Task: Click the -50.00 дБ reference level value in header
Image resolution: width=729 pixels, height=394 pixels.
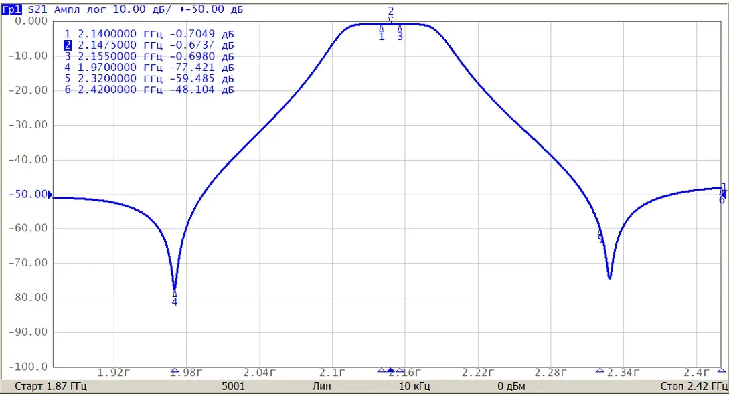Action: (215, 9)
